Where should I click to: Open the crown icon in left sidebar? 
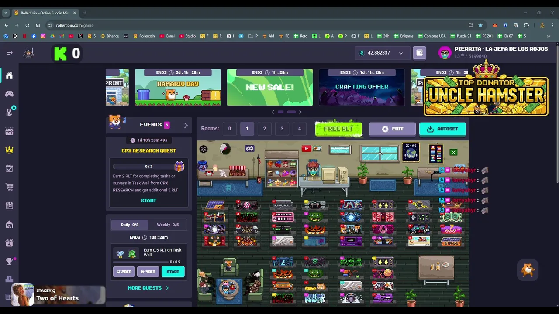pos(9,150)
